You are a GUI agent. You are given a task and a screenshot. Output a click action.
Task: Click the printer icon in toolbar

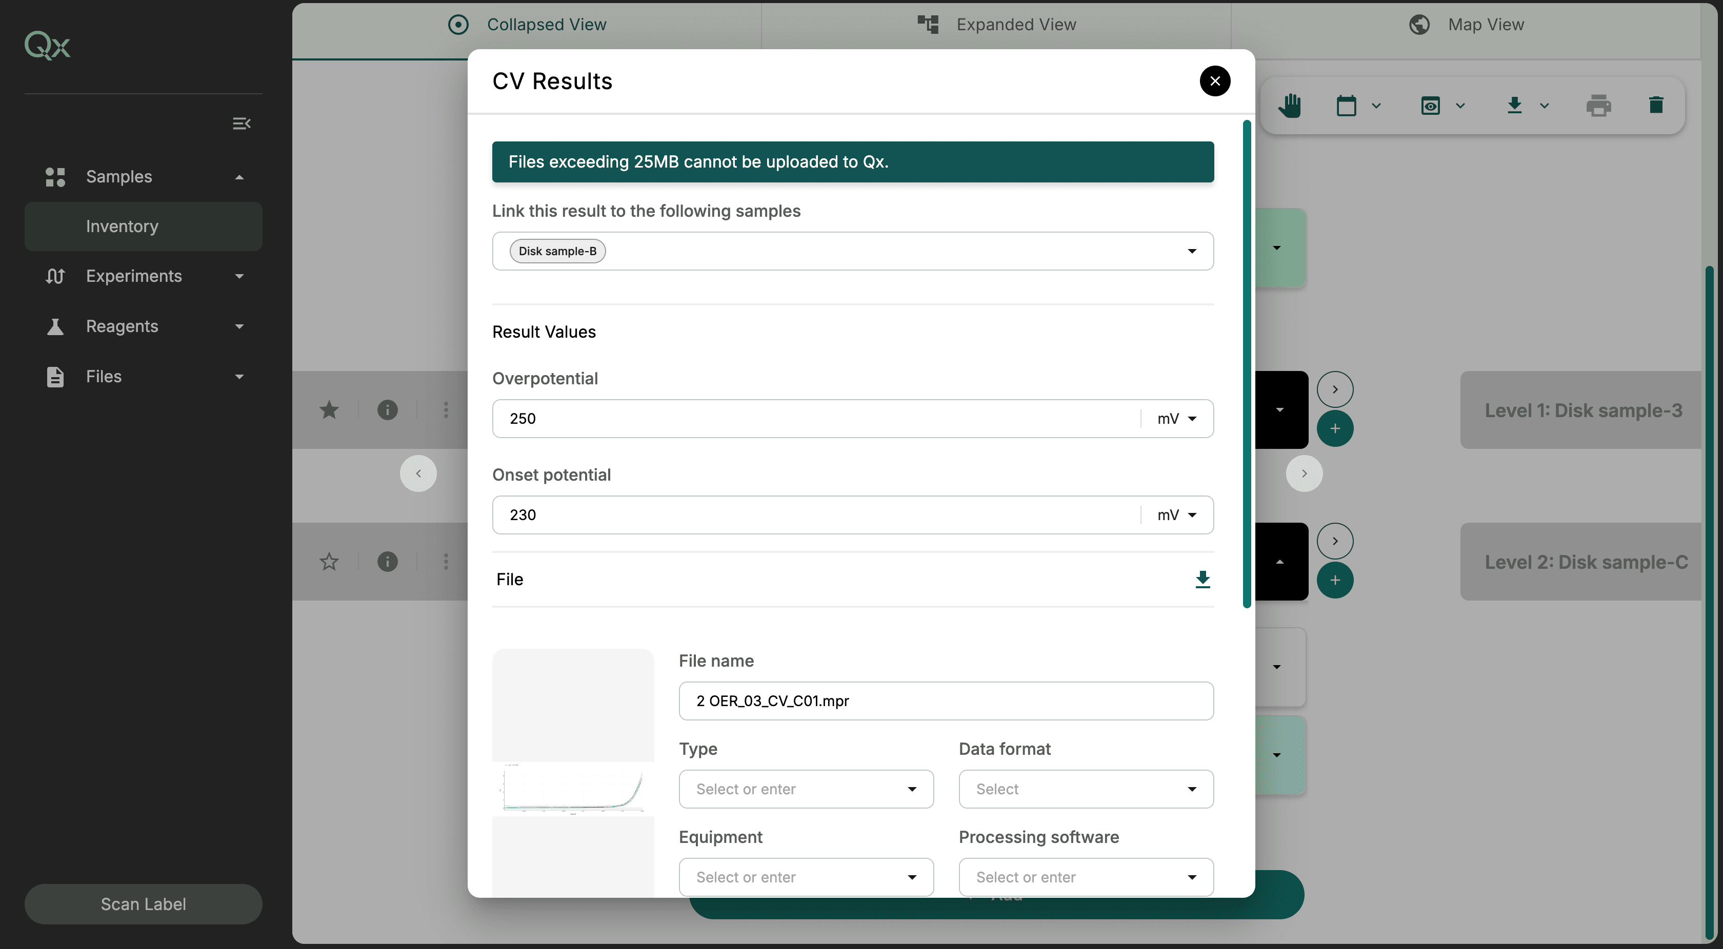[1598, 106]
